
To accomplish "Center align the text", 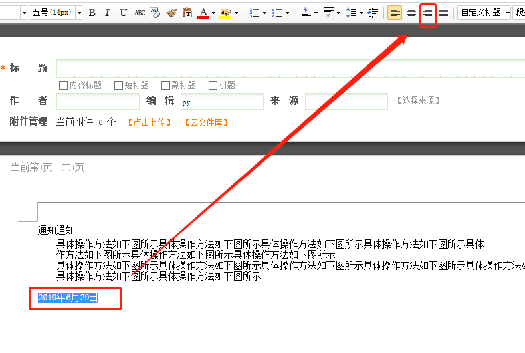I will 411,13.
